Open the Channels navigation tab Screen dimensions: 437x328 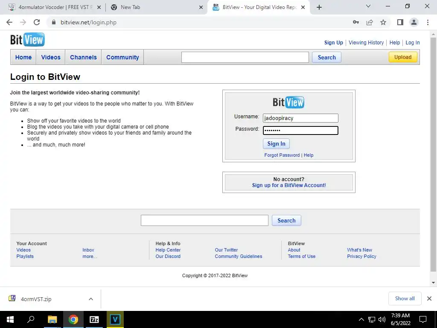point(83,57)
